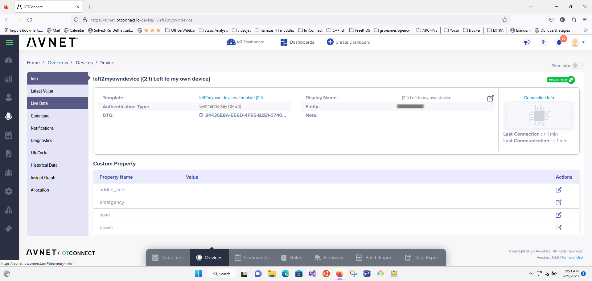Click the announcements megaphone icon
Image resolution: width=592 pixels, height=281 pixels.
[x=527, y=42]
